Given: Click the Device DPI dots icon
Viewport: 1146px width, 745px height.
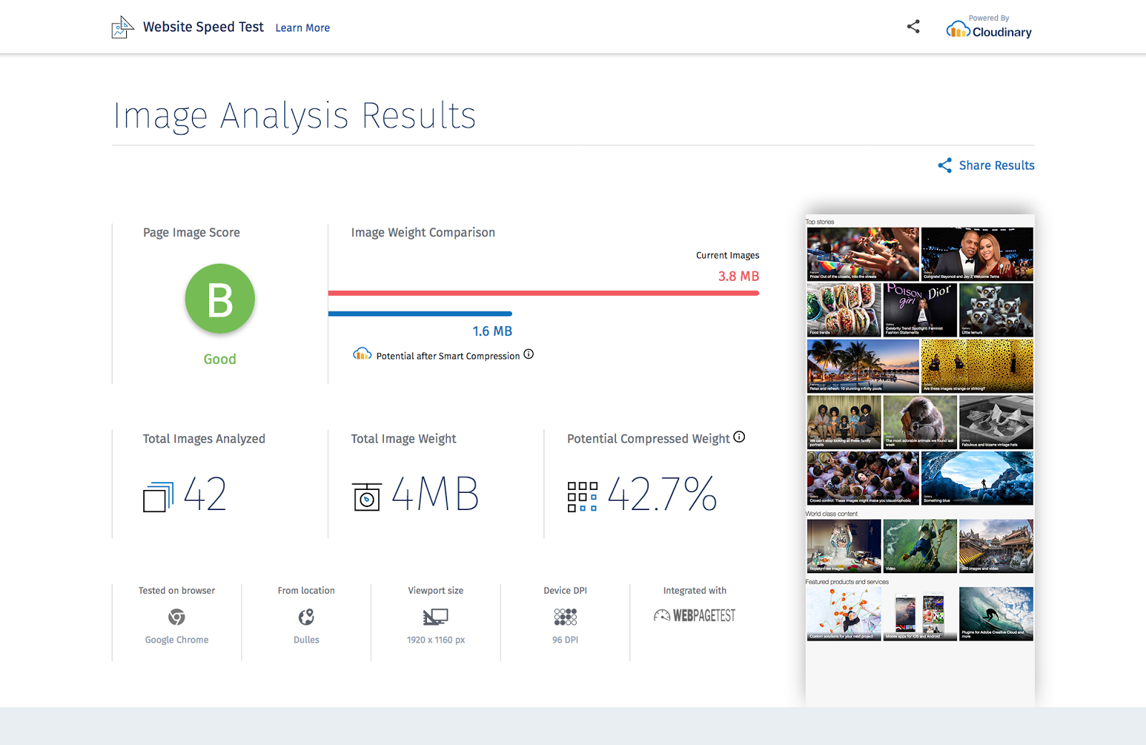Looking at the screenshot, I should pyautogui.click(x=564, y=616).
